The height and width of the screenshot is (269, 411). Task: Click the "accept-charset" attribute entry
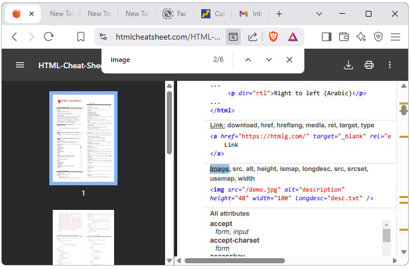click(234, 240)
